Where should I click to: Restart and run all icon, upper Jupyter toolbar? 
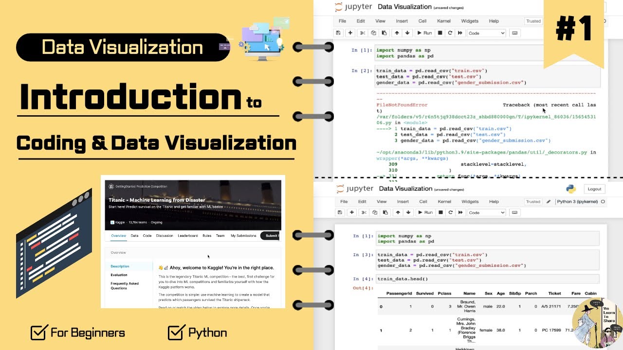click(460, 33)
